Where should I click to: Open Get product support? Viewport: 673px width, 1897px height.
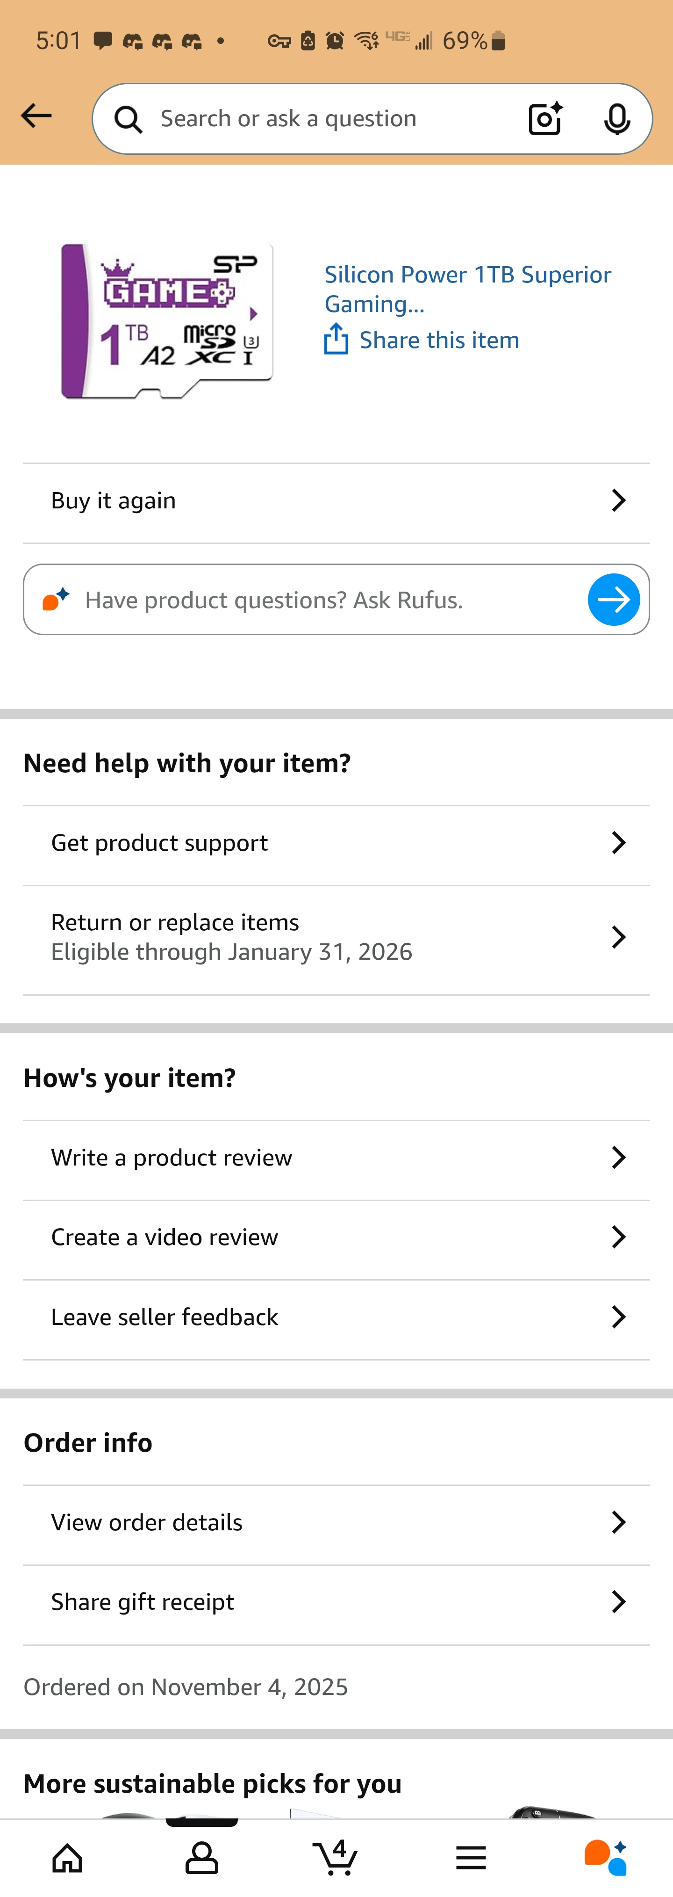(336, 842)
